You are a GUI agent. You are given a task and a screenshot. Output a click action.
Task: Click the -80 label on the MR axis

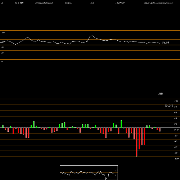[176, 153]
